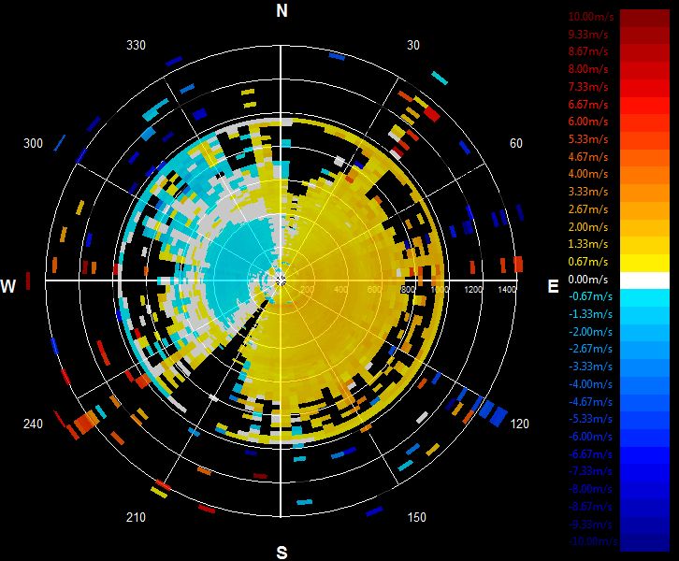
Task: Click the 210 degree azimuth label
Action: [136, 517]
